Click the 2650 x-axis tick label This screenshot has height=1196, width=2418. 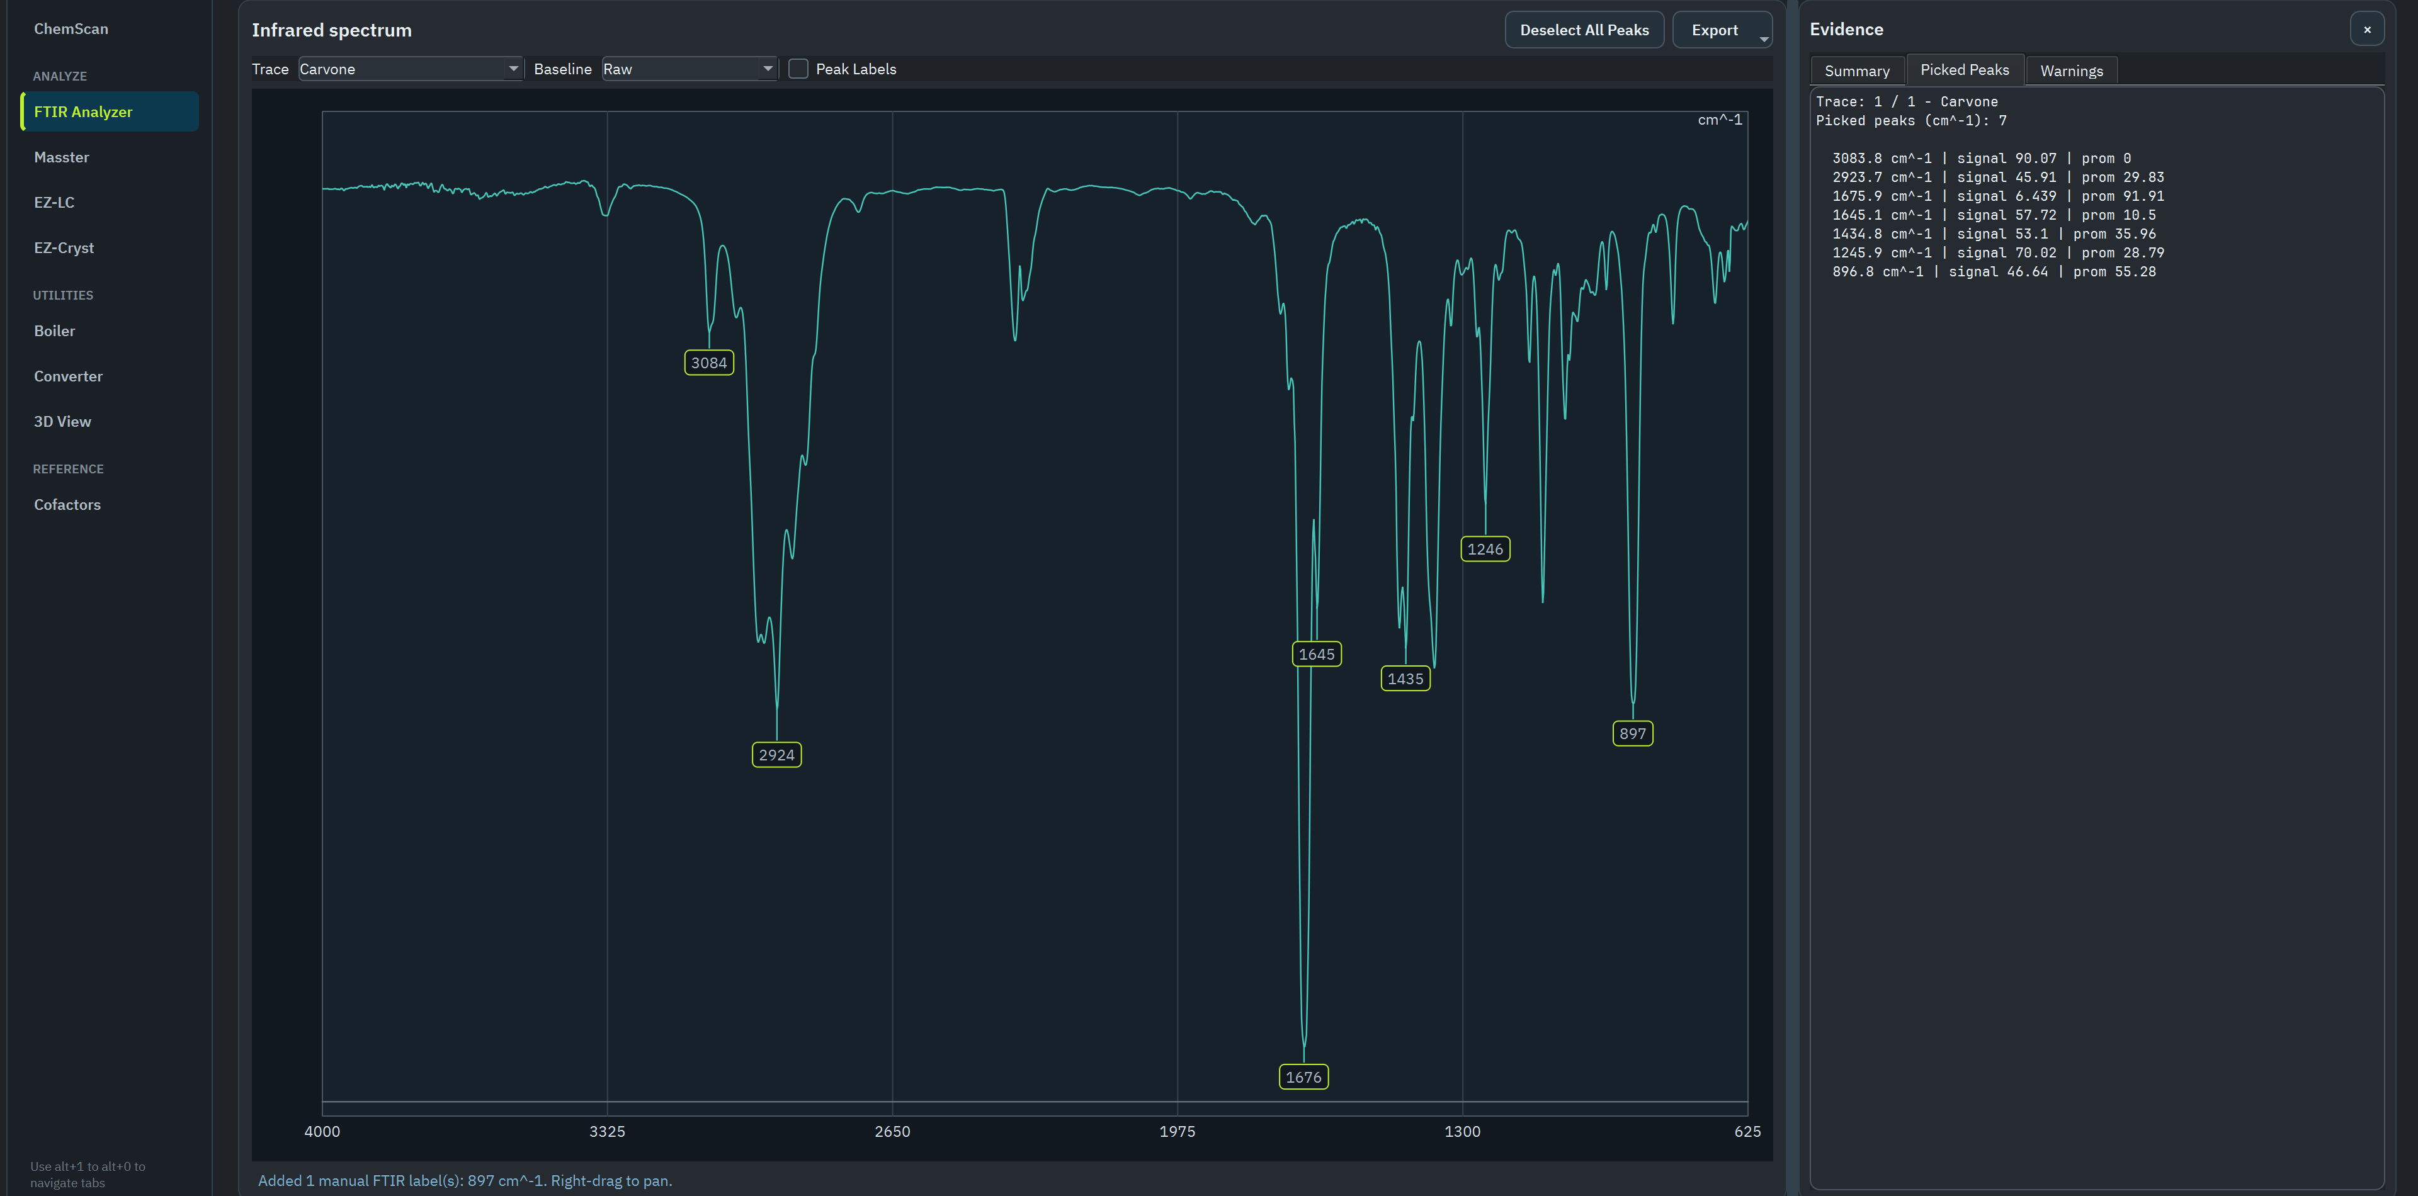pos(892,1131)
